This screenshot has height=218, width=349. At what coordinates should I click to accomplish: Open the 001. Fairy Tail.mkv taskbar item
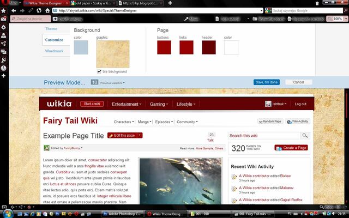(x=253, y=214)
